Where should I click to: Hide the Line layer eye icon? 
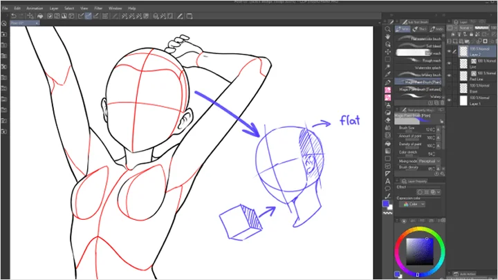coord(449,64)
